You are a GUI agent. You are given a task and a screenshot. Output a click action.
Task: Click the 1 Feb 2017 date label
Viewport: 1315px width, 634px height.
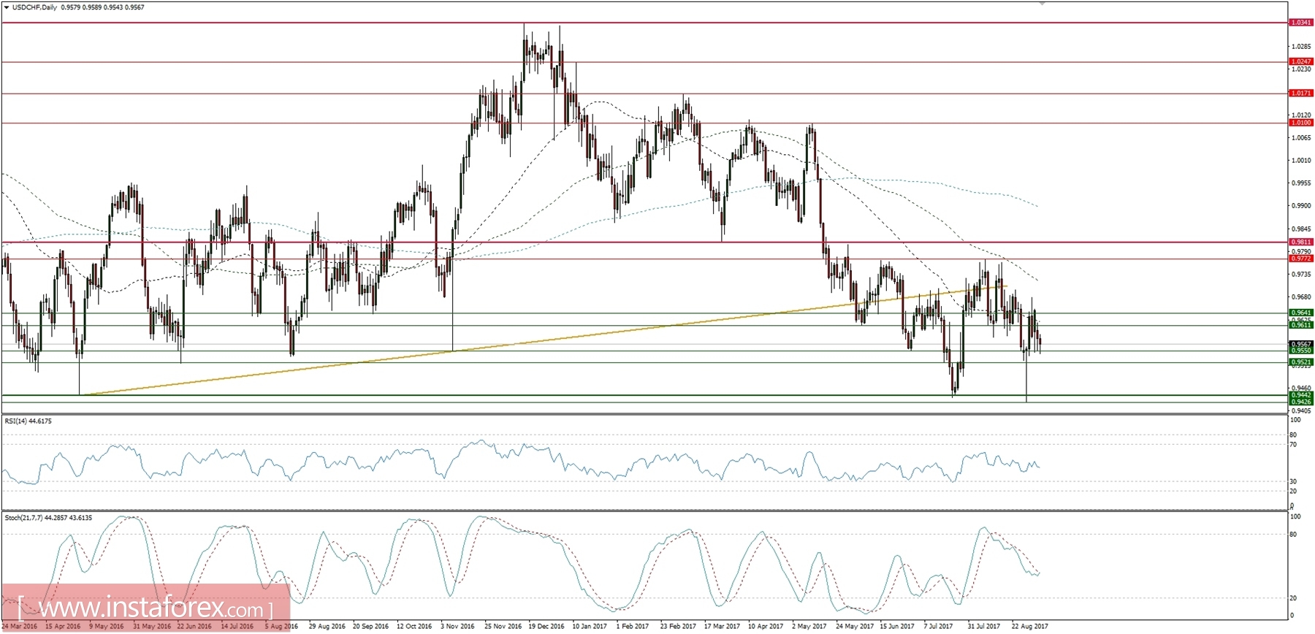[x=632, y=627]
